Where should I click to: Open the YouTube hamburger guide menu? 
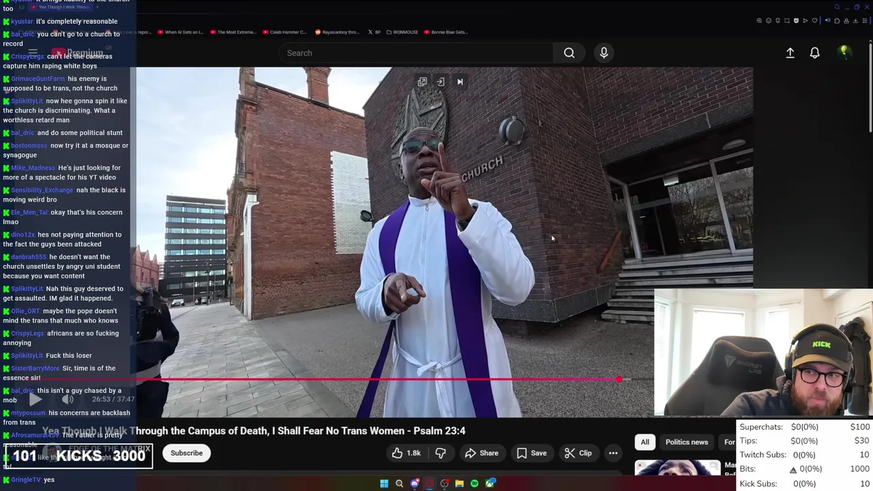[32, 53]
